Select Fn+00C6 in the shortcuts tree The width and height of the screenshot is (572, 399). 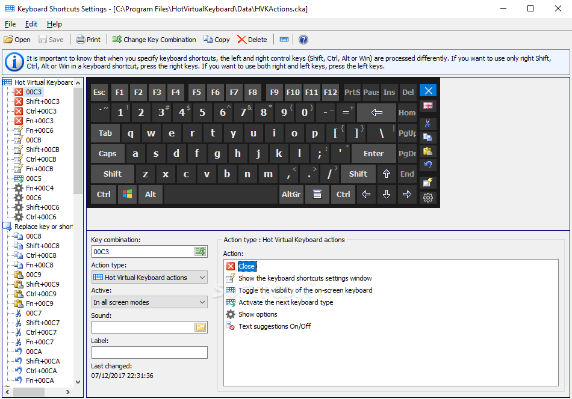[x=39, y=130]
